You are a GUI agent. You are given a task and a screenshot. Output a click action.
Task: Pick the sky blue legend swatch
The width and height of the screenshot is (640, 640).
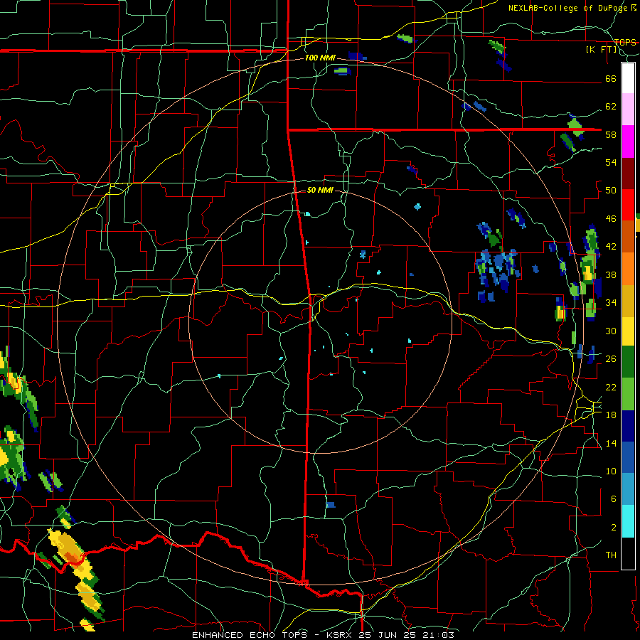(628, 489)
